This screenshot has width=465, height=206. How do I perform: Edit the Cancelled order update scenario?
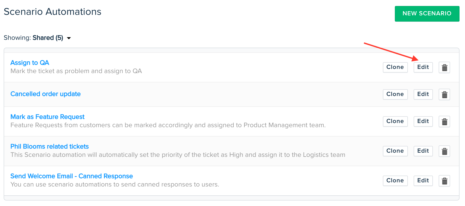423,94
